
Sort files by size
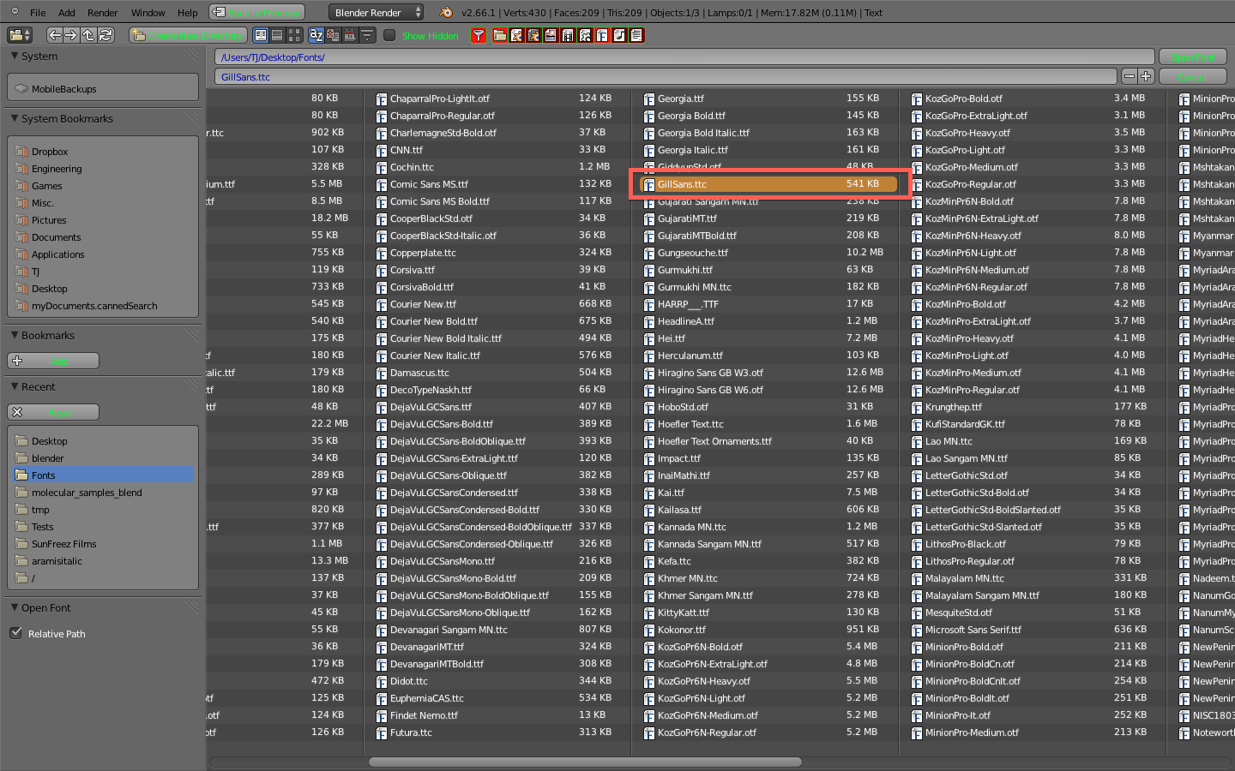point(367,35)
